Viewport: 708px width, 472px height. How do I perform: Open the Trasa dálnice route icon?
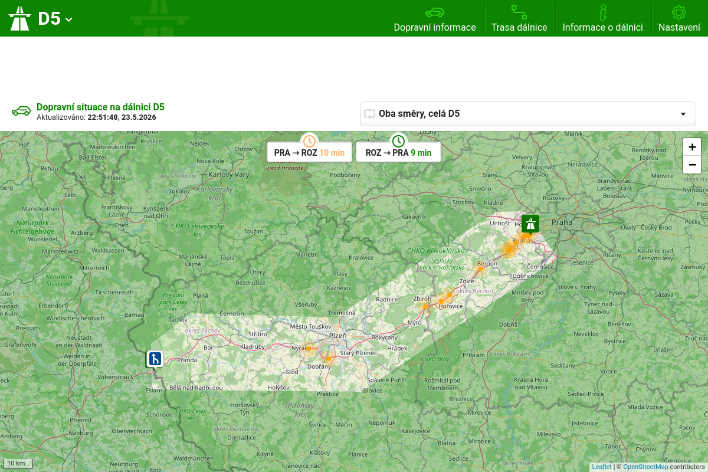point(519,12)
